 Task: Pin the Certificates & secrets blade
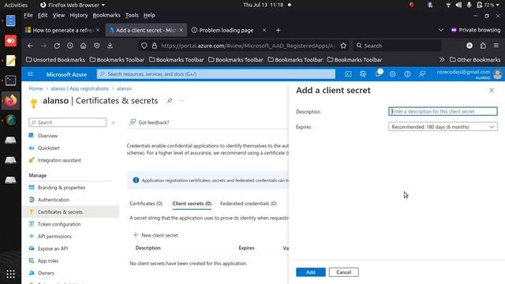[x=170, y=101]
